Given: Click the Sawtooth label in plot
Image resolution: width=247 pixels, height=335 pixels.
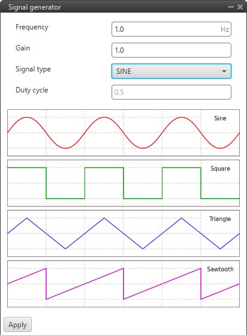Looking at the screenshot, I should (220, 269).
